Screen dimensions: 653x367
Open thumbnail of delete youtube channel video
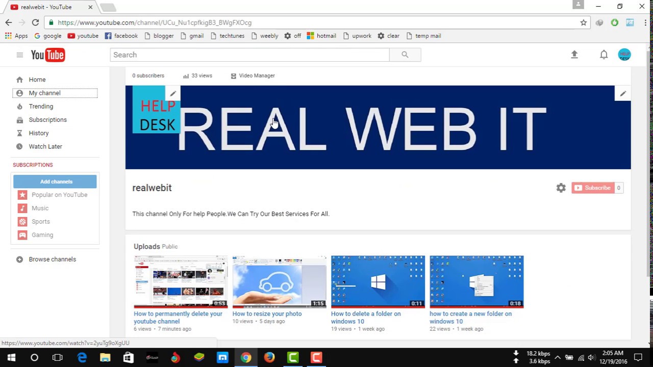tap(181, 282)
